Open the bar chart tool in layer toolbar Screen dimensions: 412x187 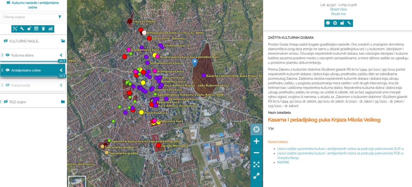[x=50, y=29]
